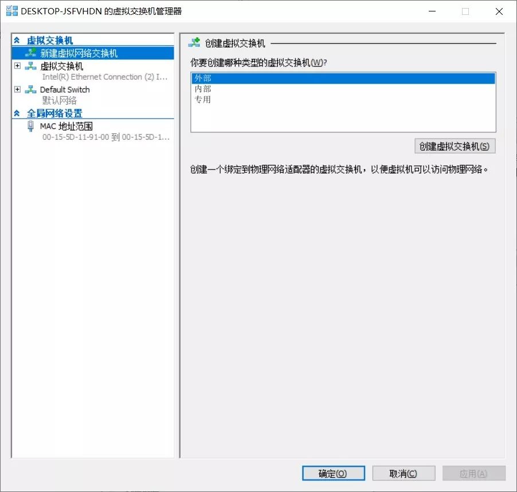Expand the 虚拟交换机 tree node

tap(17, 65)
